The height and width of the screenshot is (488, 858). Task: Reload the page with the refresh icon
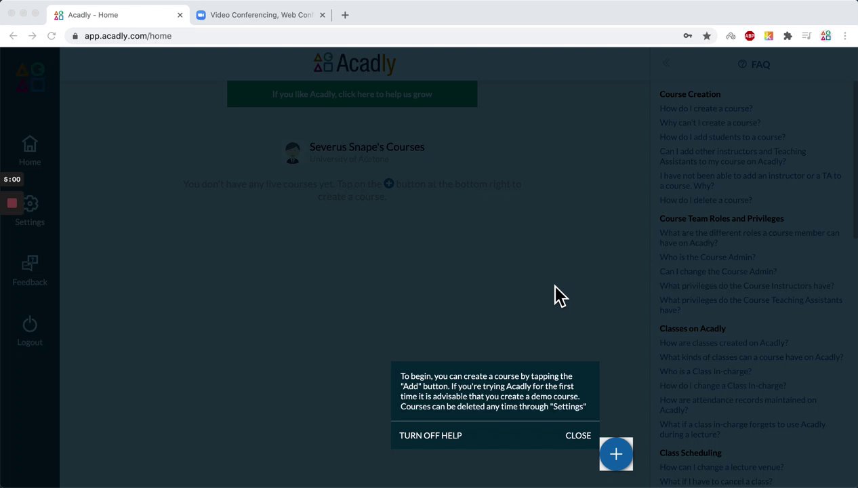click(x=52, y=36)
